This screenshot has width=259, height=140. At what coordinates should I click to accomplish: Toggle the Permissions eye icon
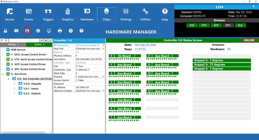[x=55, y=45]
